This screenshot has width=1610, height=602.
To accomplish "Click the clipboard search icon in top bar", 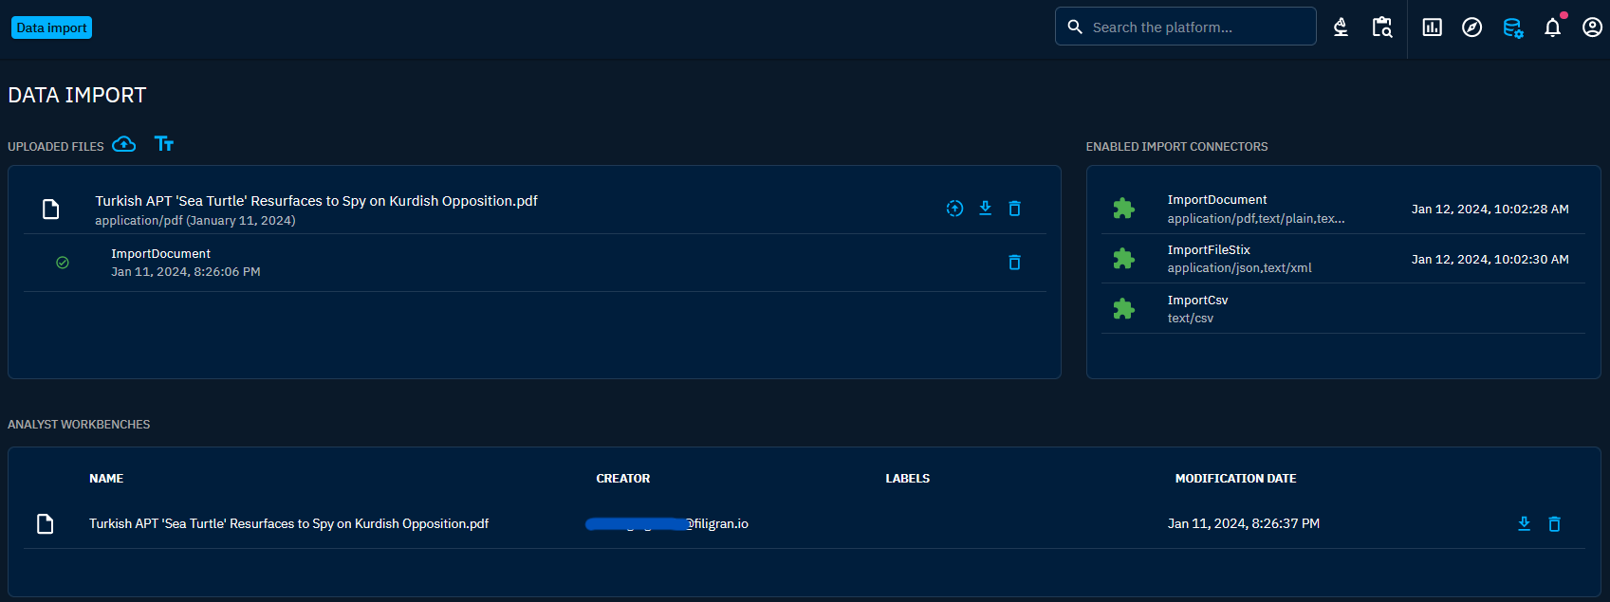I will click(1382, 27).
